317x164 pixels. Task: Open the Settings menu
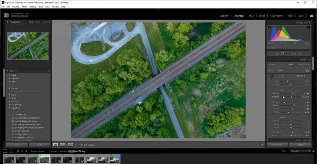pyautogui.click(x=33, y=6)
